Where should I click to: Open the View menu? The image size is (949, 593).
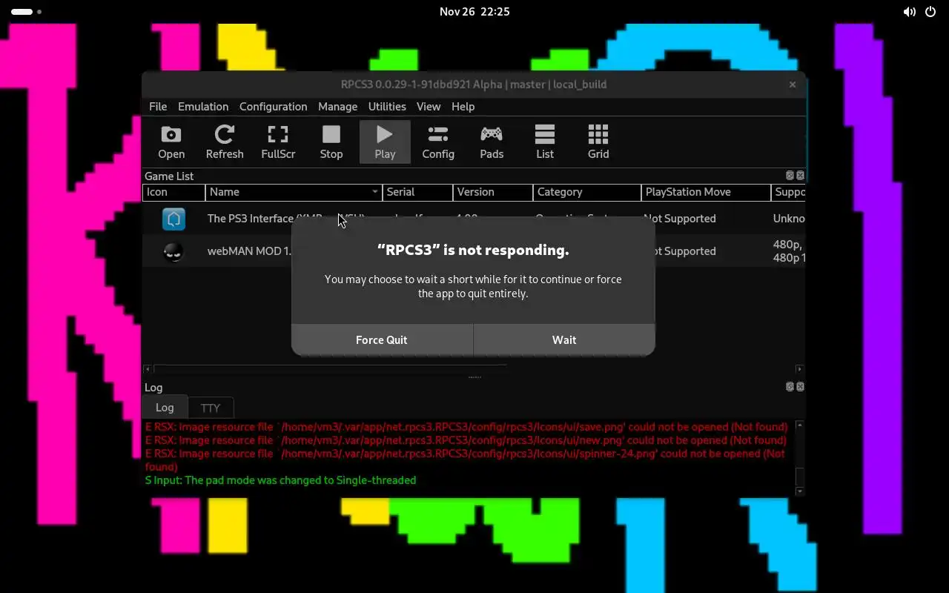click(429, 107)
